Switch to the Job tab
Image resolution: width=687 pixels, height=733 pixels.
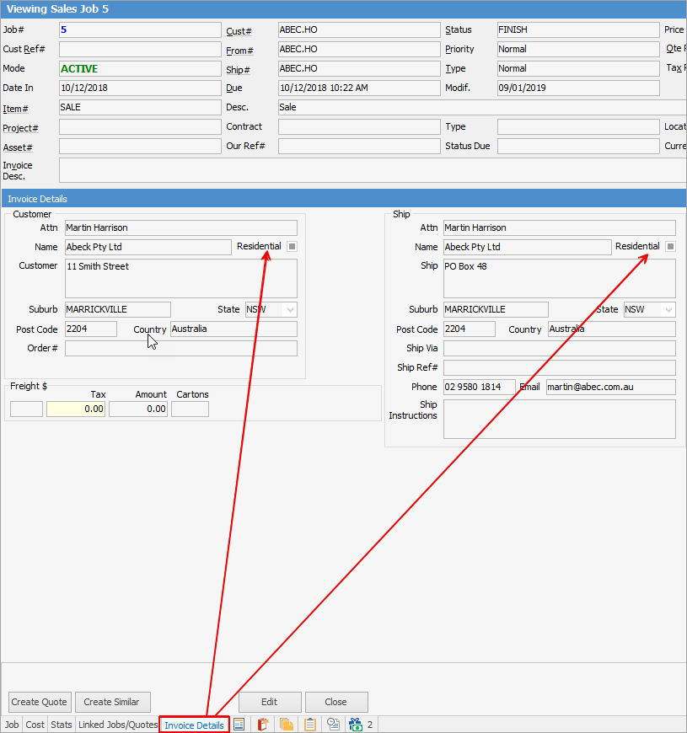point(12,725)
